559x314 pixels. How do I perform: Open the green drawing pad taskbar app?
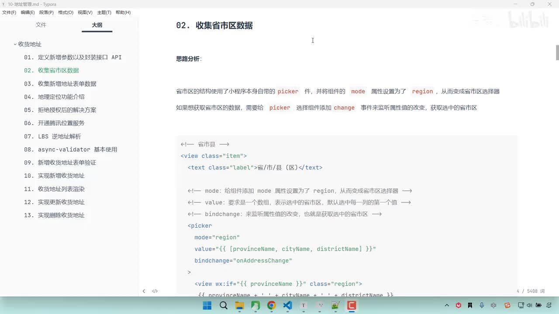click(x=335, y=305)
